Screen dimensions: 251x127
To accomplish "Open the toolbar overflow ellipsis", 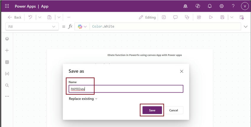I will point(69,17).
